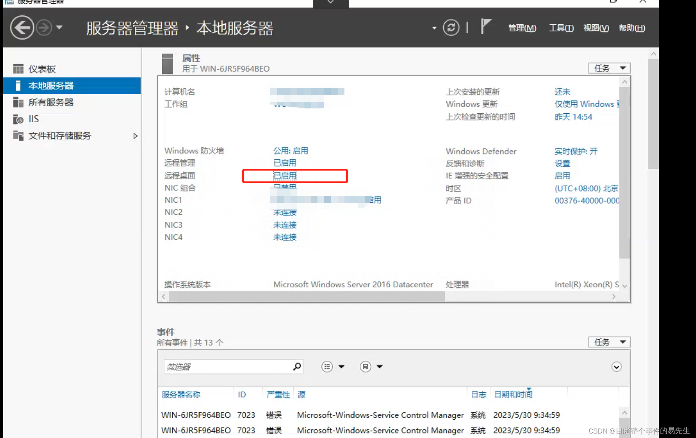Sort events by 严重性 column
This screenshot has height=438, width=696.
[x=278, y=395]
